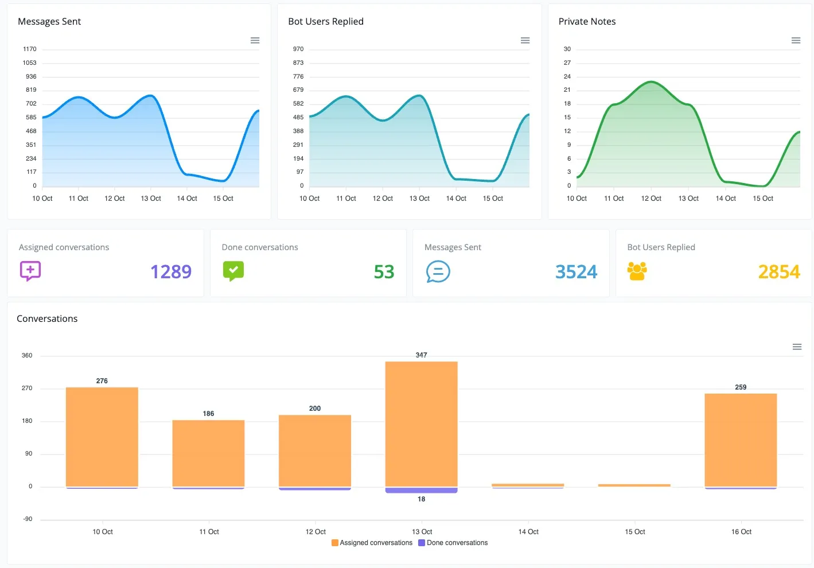Click the 970 y-axis value on Bot Users Replied
814x568 pixels.
click(x=298, y=49)
